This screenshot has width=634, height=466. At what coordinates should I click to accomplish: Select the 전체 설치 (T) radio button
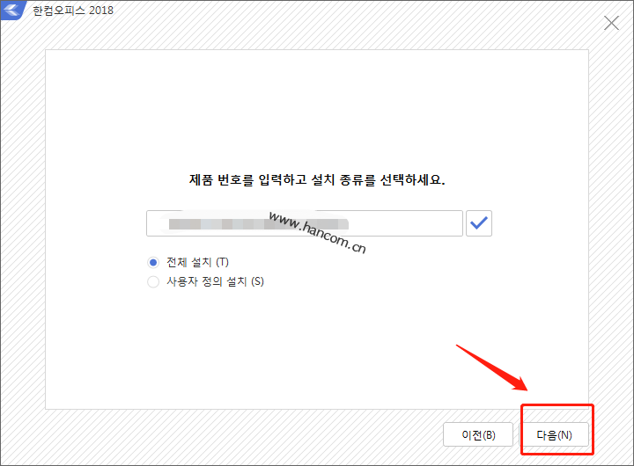click(x=153, y=262)
